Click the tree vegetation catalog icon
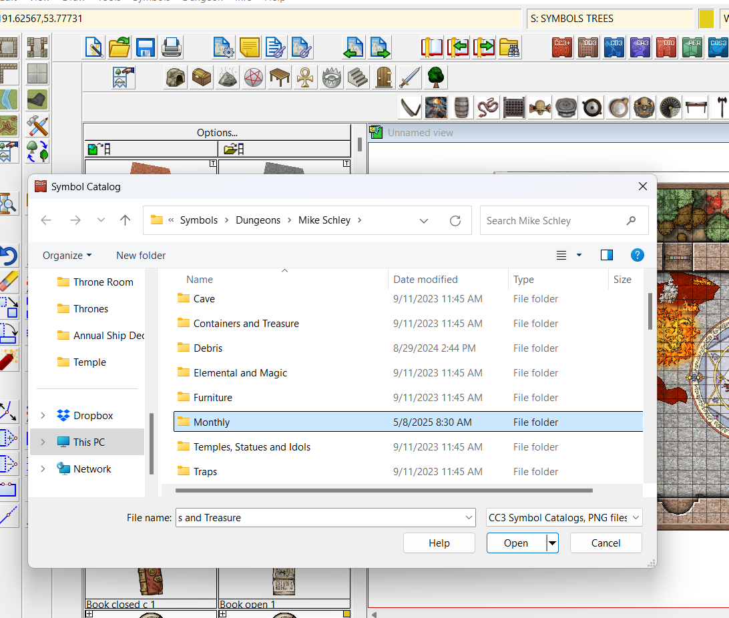Screen dimensions: 729x618 coord(436,77)
